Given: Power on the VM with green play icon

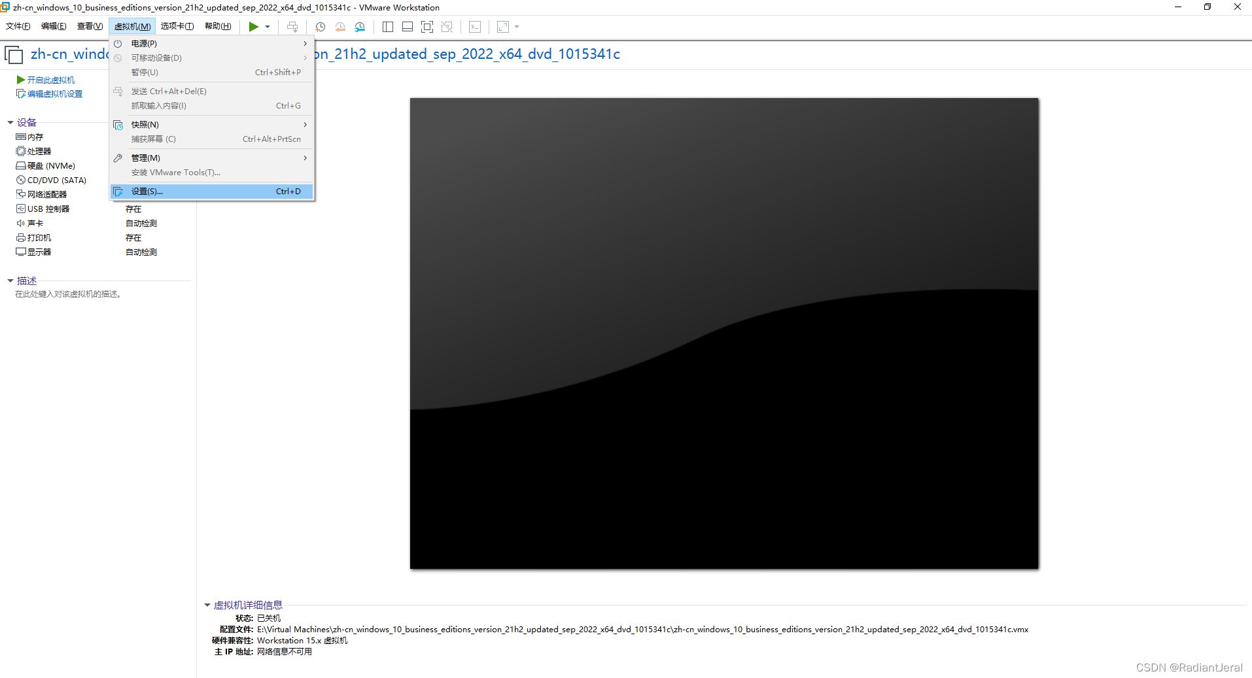Looking at the screenshot, I should [254, 26].
